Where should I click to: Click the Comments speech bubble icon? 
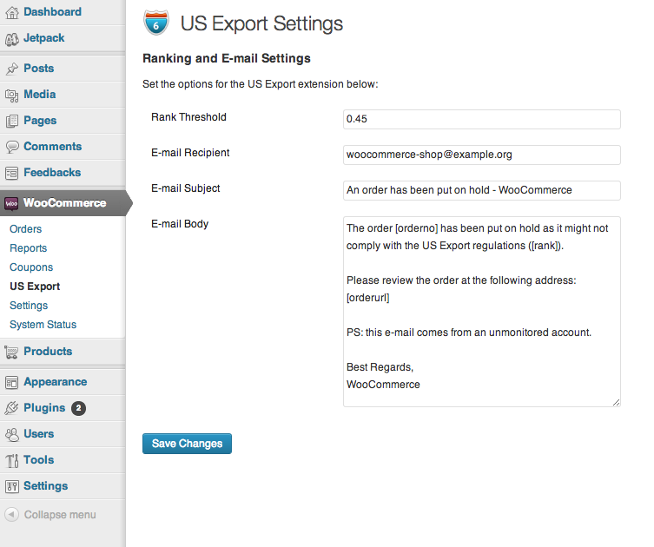click(x=11, y=147)
